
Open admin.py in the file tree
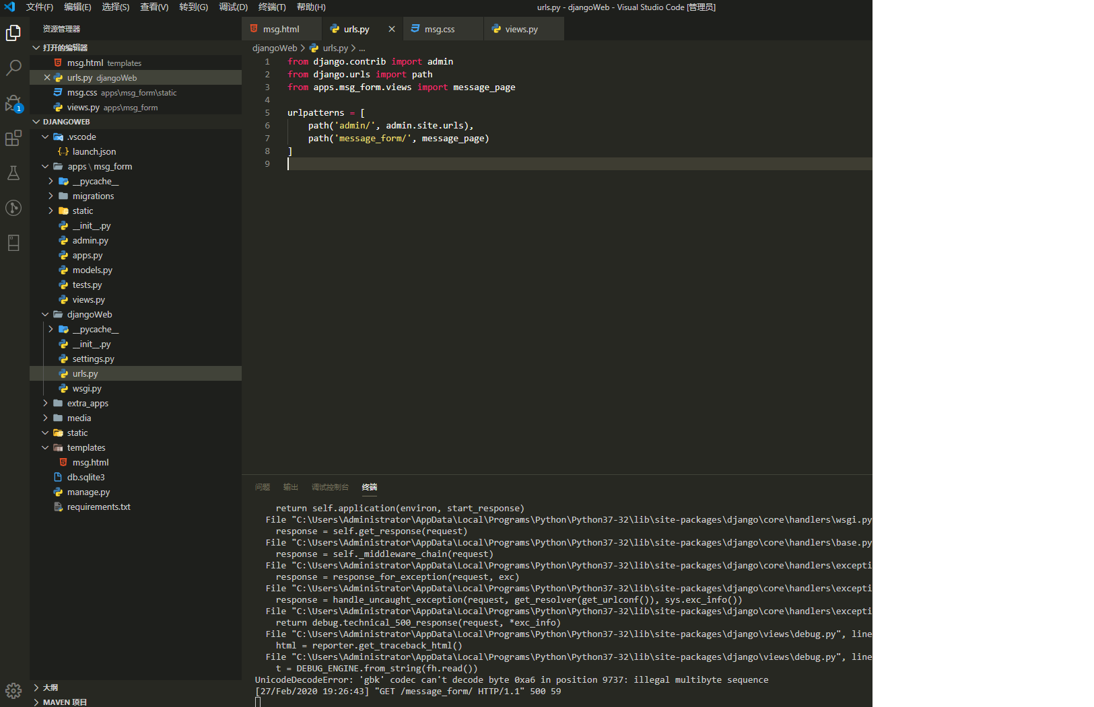135,240
